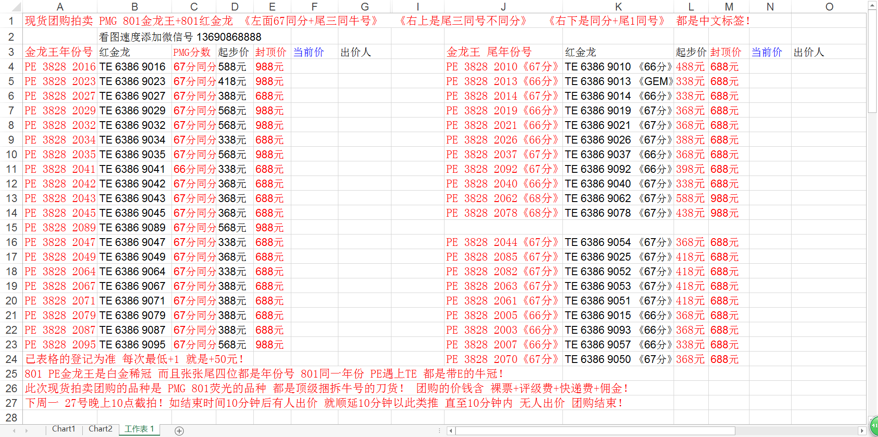The width and height of the screenshot is (878, 437).
Task: Select column K header
Action: [x=618, y=7]
